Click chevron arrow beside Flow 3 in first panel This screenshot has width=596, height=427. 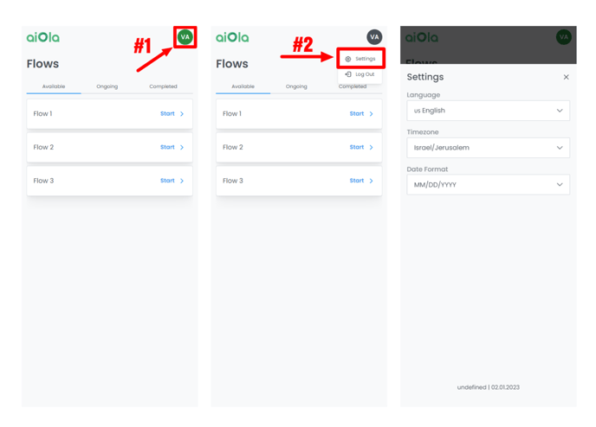pos(182,181)
